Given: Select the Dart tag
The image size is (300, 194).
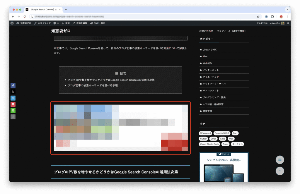Looking at the screenshot, I should click(x=235, y=133).
